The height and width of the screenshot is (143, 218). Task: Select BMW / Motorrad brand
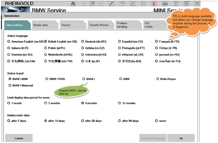tap(10, 85)
